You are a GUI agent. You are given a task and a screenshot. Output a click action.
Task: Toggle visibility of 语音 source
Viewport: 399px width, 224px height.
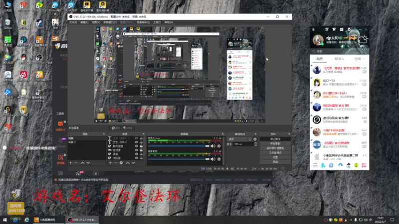[136, 154]
